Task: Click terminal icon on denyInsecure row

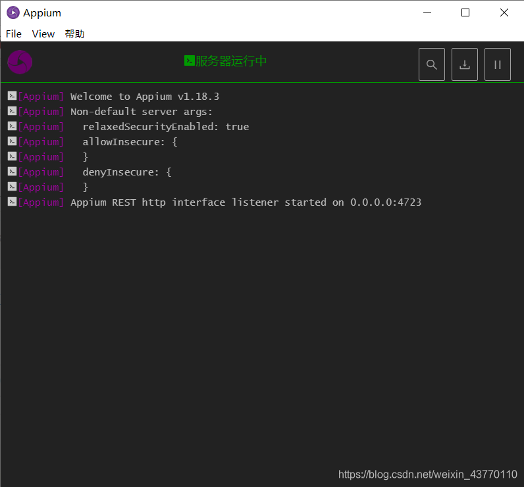Action: pos(12,172)
